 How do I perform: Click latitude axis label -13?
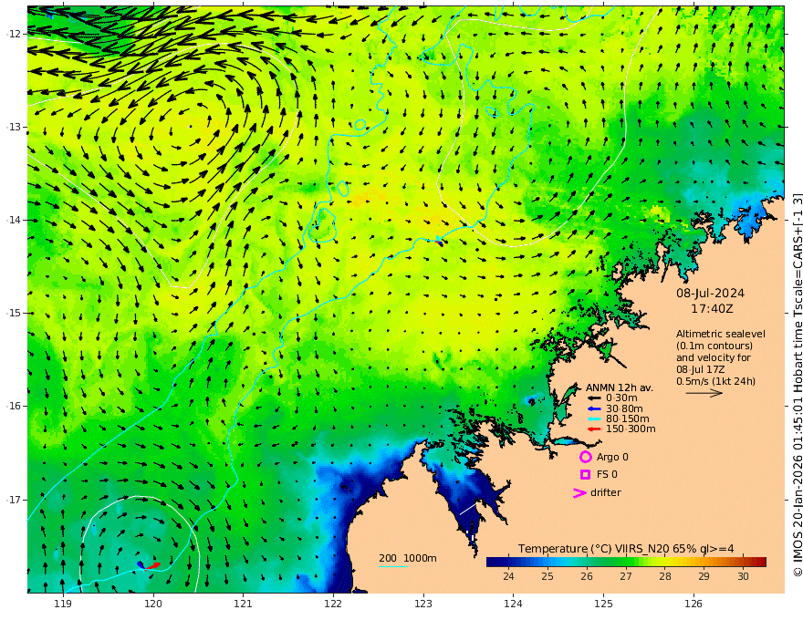pyautogui.click(x=14, y=127)
